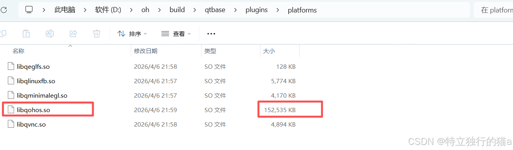
Task: Click the file icon of libqlinuxfb.so
Action: (x=11, y=81)
